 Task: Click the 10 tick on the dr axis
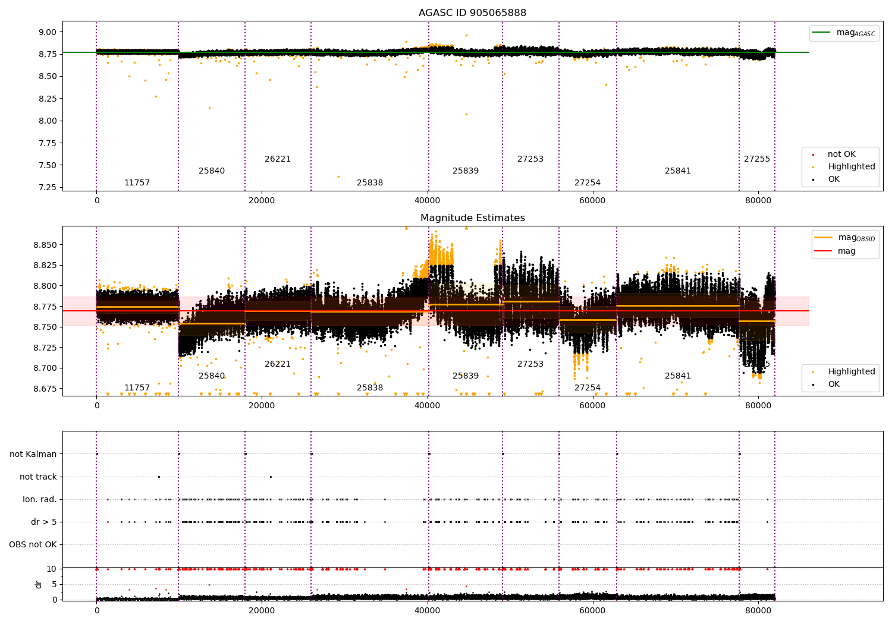[x=52, y=569]
